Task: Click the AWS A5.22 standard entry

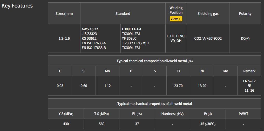Action: pos(90,29)
